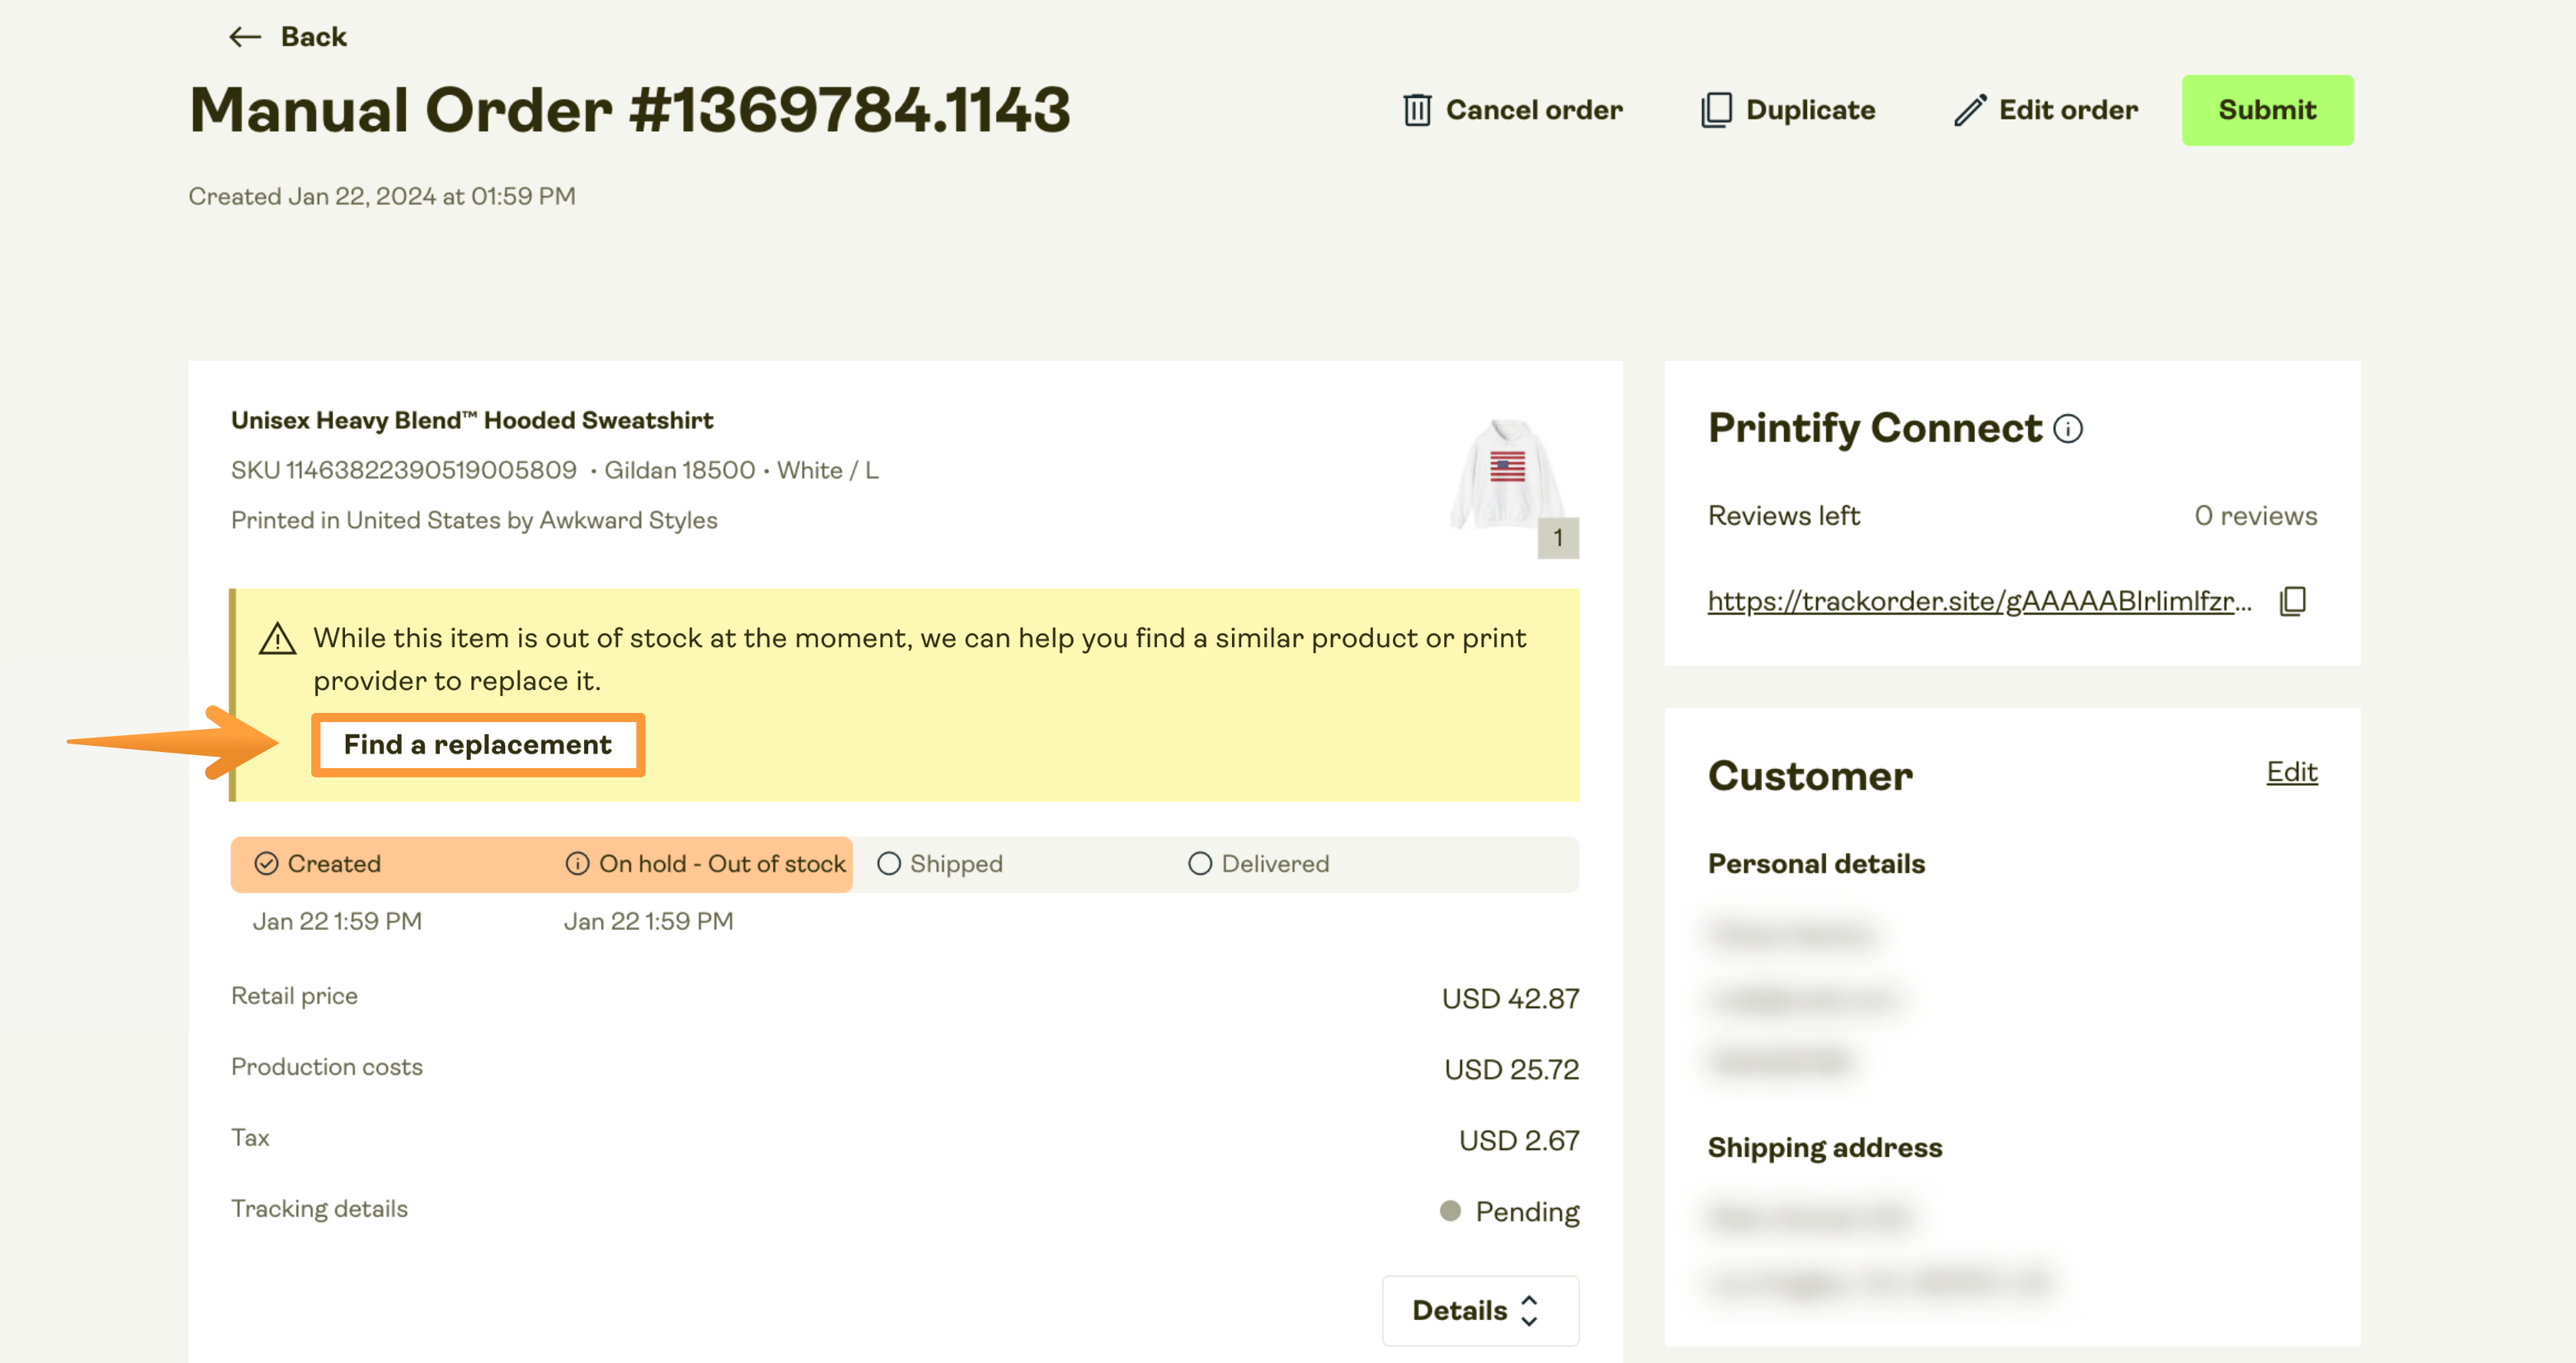The width and height of the screenshot is (2576, 1363).
Task: Click the Back text link
Action: point(313,37)
